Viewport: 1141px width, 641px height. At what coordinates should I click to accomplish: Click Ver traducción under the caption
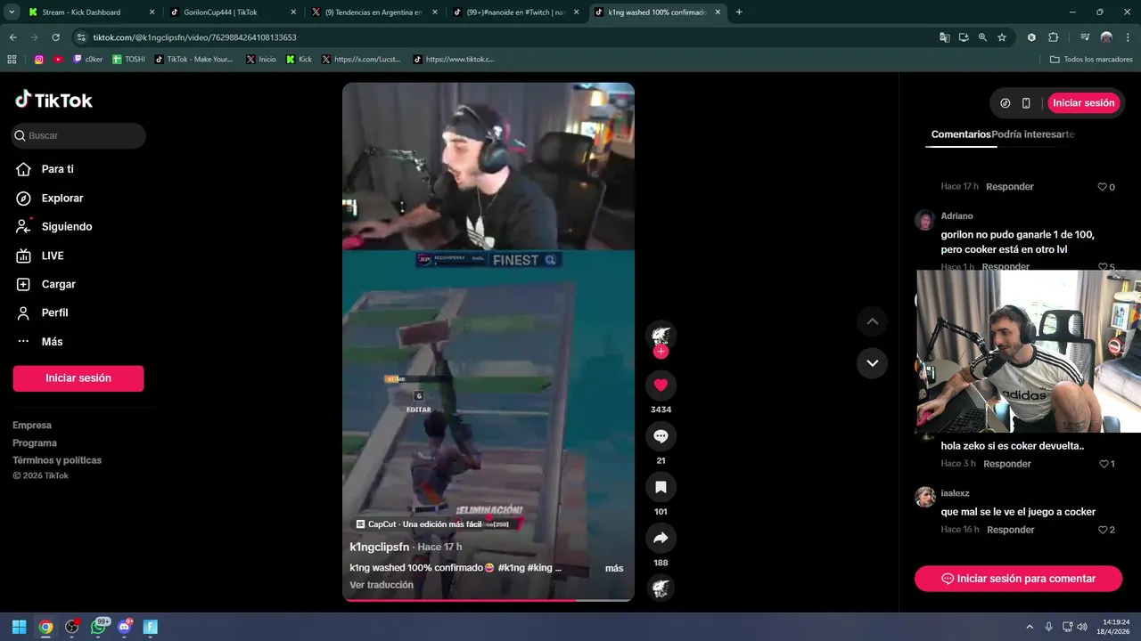pyautogui.click(x=382, y=585)
